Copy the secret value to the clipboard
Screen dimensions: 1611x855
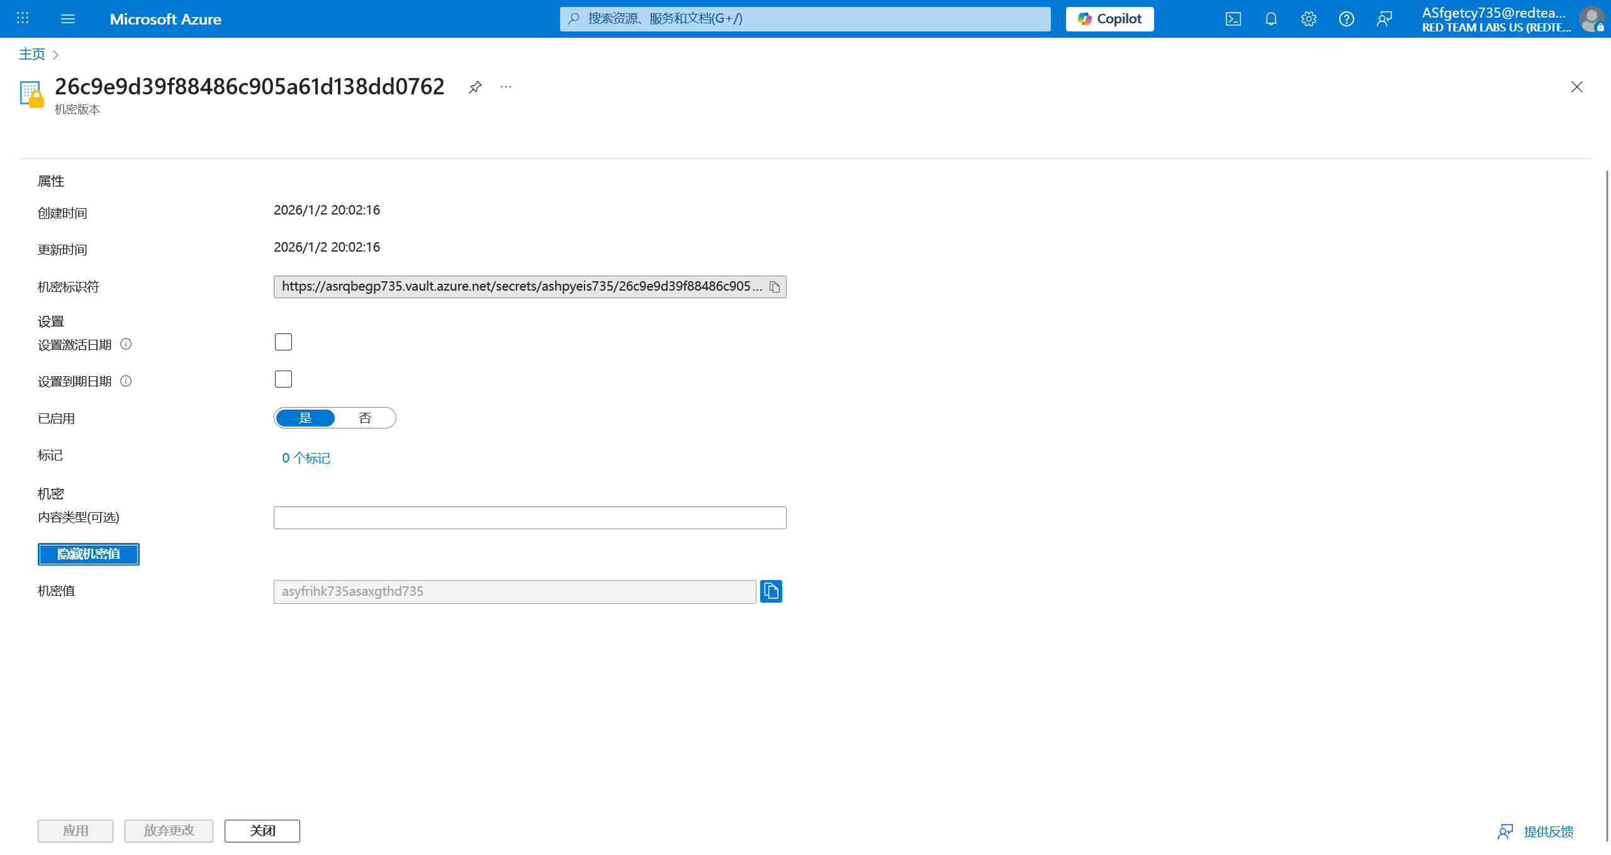pos(771,591)
